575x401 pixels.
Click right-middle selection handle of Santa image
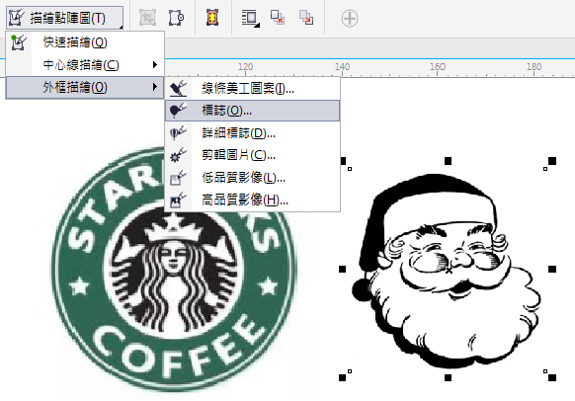click(552, 270)
